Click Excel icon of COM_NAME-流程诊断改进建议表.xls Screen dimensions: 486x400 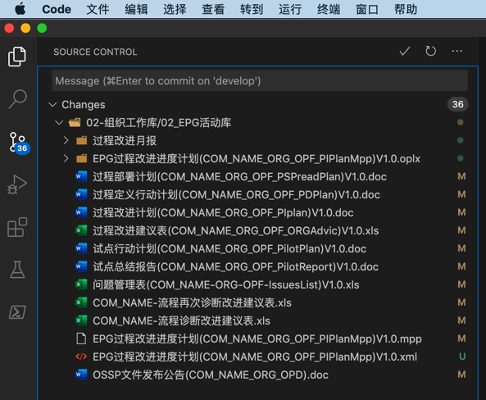81,320
